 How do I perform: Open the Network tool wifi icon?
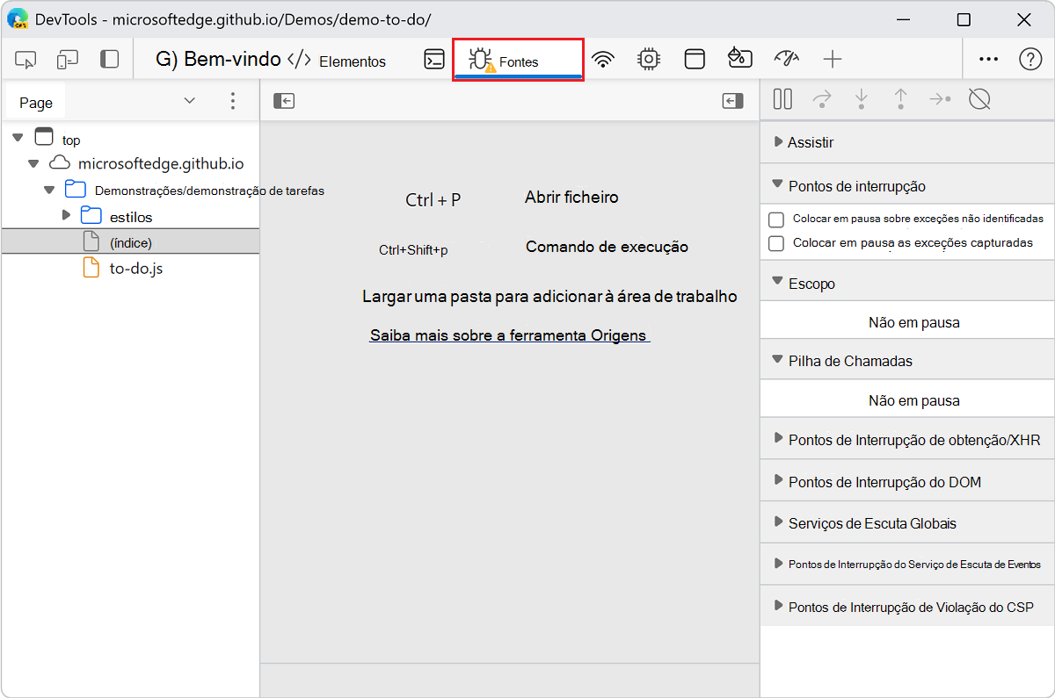602,59
